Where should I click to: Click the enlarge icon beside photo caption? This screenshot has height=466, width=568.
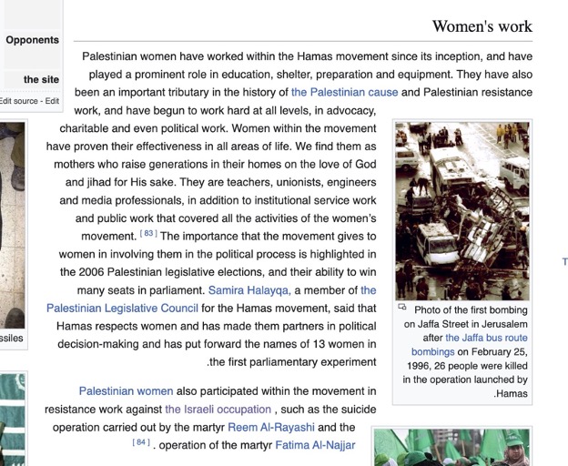tap(401, 307)
